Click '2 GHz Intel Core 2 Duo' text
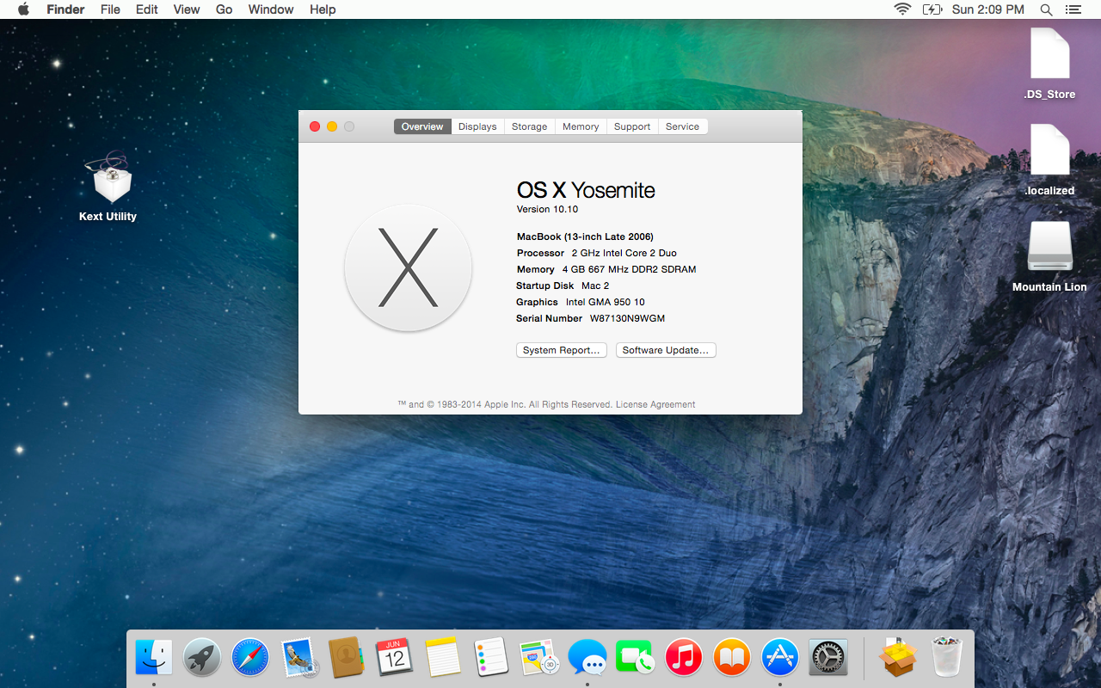Image resolution: width=1101 pixels, height=688 pixels. [x=624, y=253]
